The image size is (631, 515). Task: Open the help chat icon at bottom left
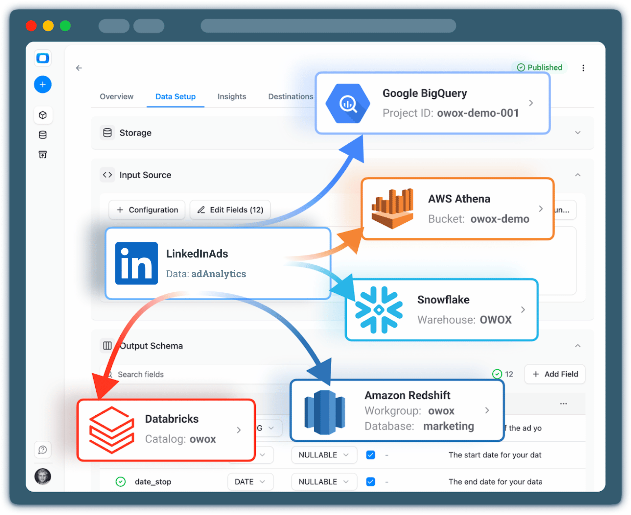43,450
